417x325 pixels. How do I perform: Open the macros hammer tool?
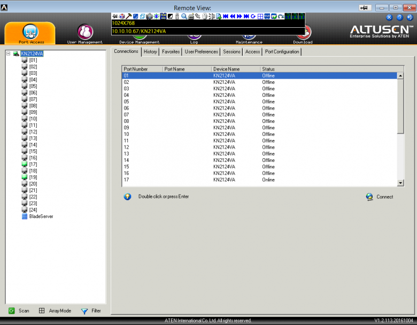click(129, 17)
